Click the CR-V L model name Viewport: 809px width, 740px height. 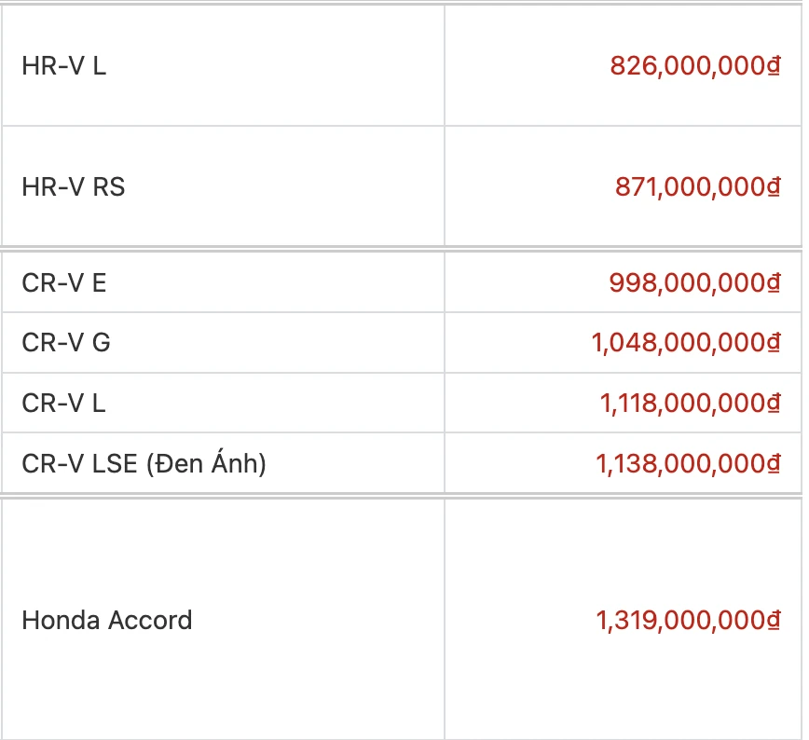point(63,404)
